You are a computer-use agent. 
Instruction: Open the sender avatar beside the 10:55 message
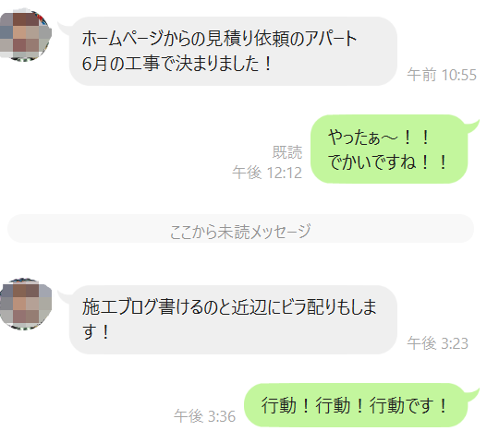pos(25,35)
